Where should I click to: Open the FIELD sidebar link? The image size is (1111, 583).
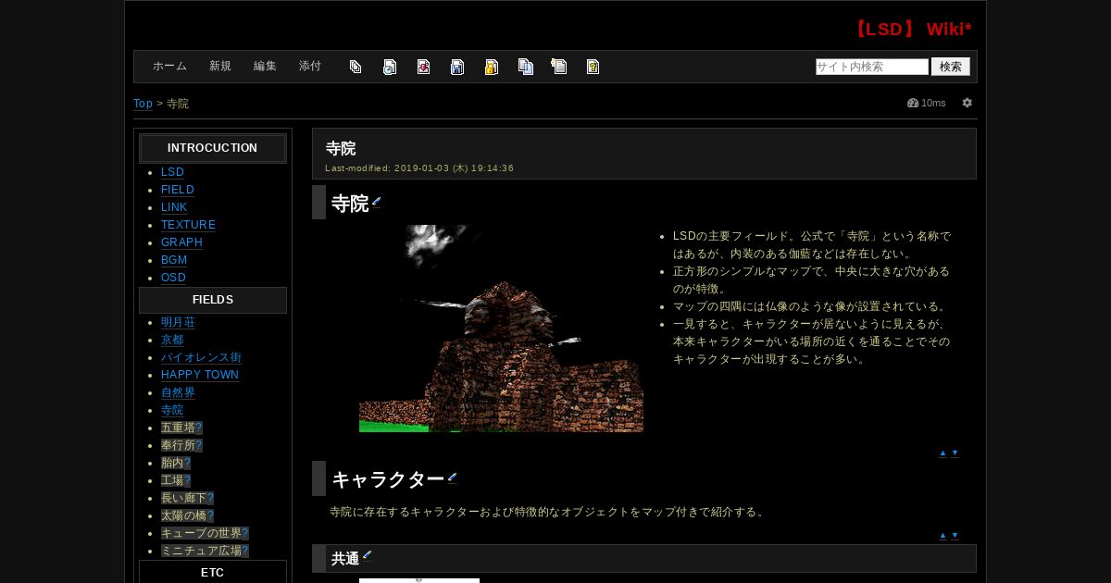(178, 190)
